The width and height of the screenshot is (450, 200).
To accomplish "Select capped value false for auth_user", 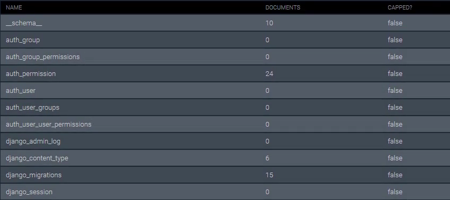I will click(x=395, y=91).
